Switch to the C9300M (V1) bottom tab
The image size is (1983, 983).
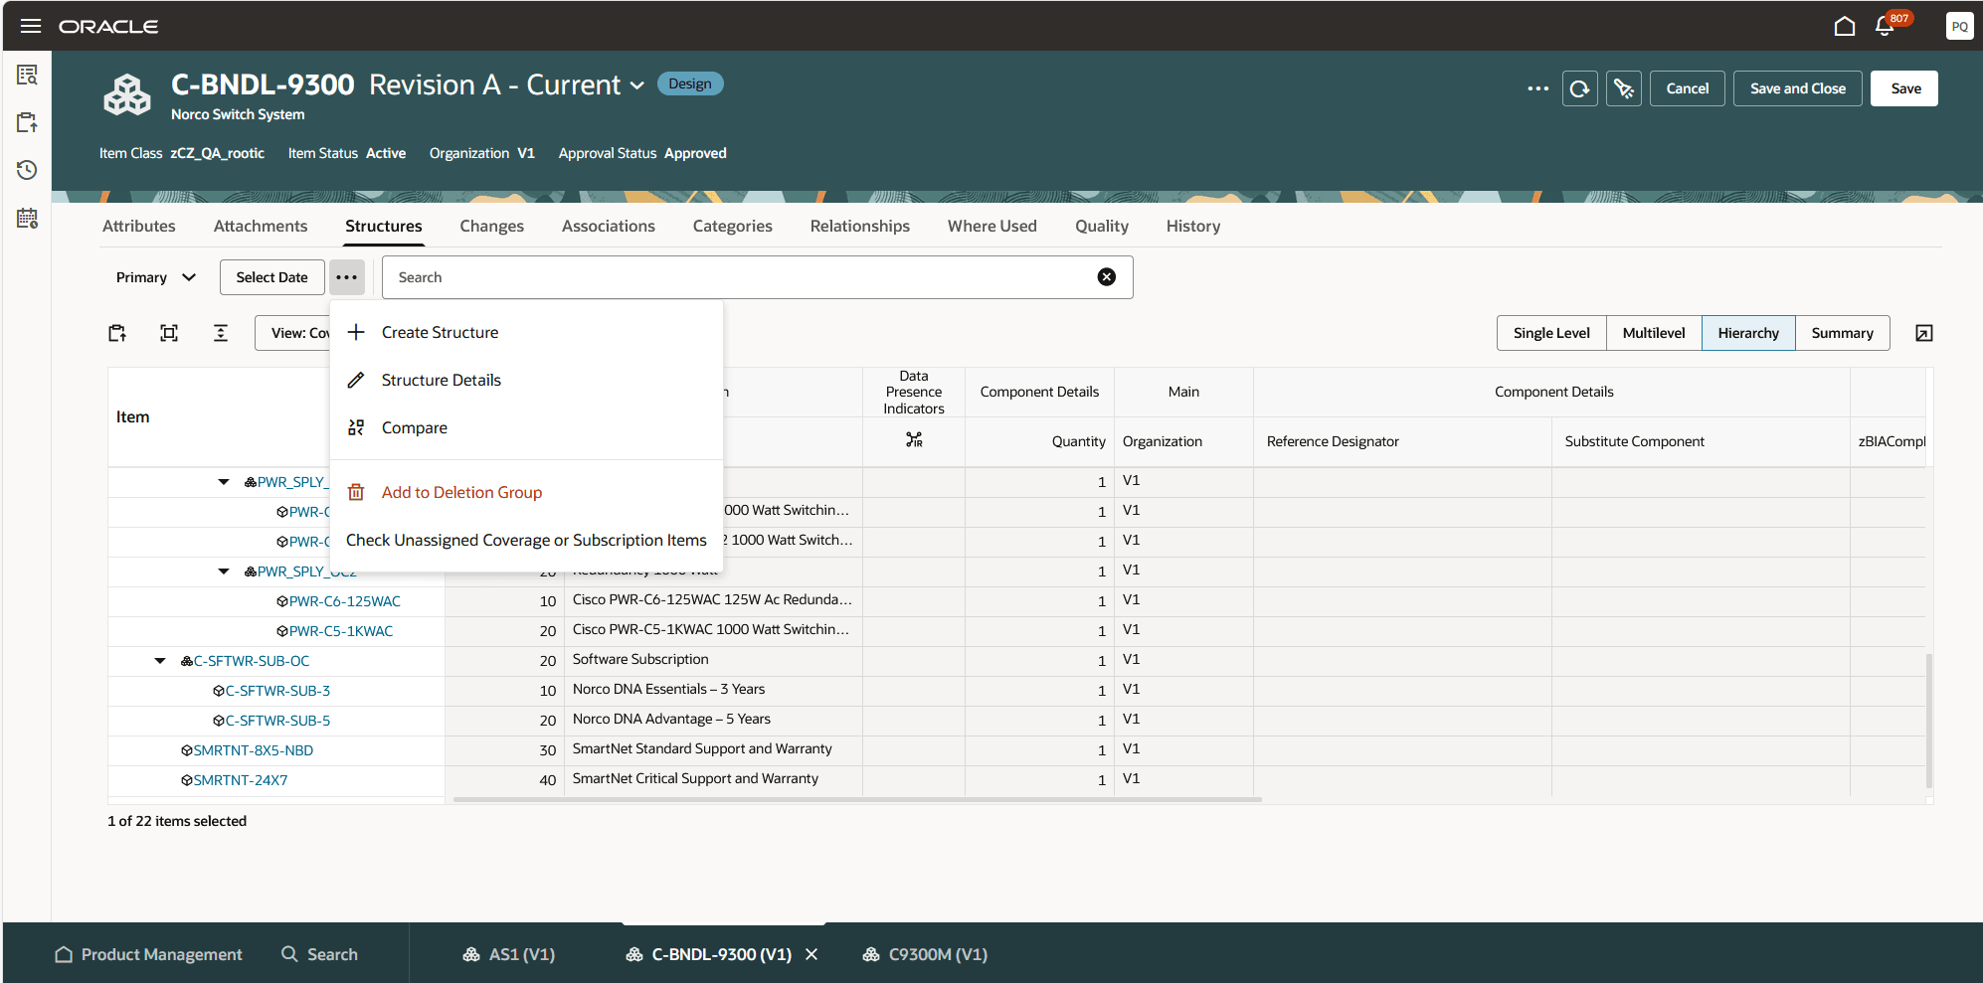[925, 954]
